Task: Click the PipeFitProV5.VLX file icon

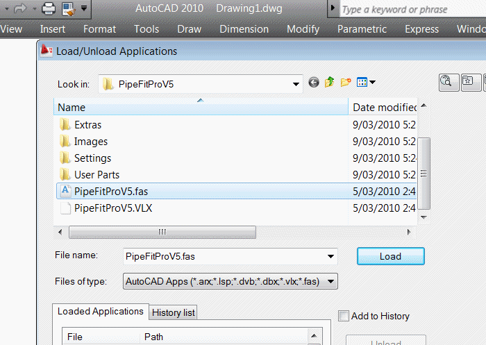Action: (x=65, y=208)
